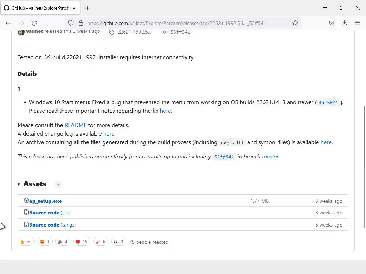The width and height of the screenshot is (366, 274).
Task: Click the page vertical scrollbar
Action: (364, 167)
